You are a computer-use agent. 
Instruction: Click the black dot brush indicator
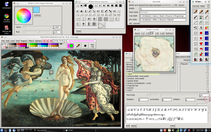coord(85,46)
